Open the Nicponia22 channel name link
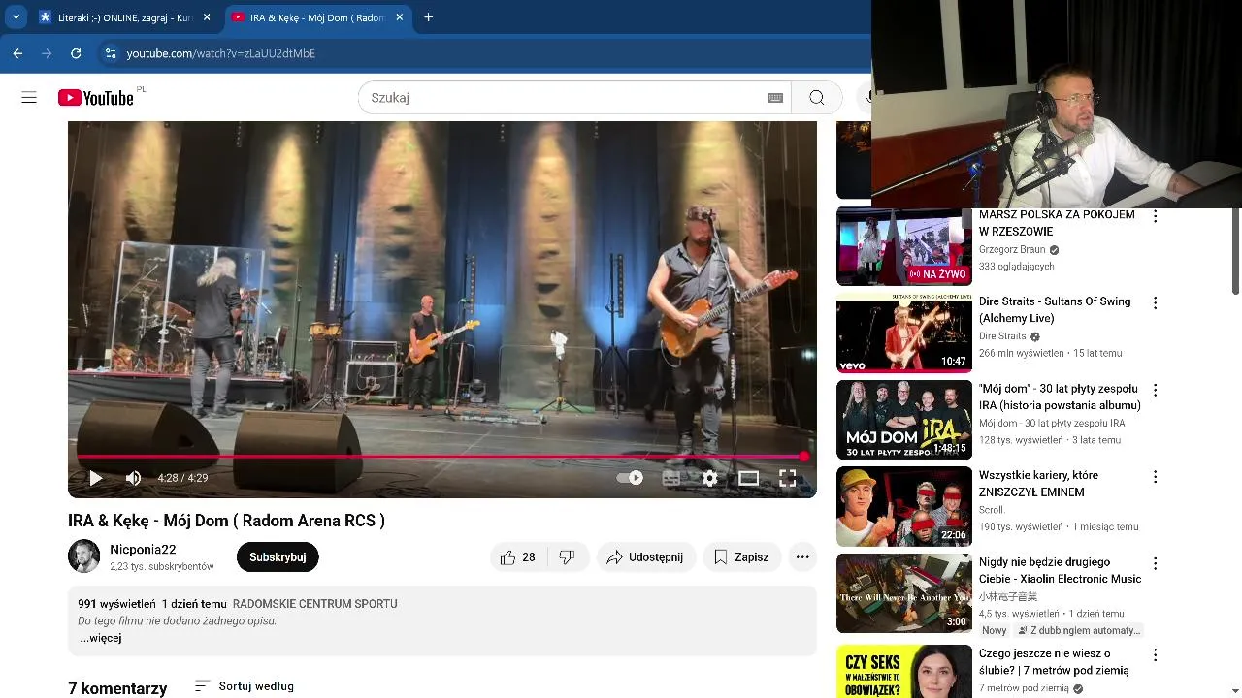Image resolution: width=1242 pixels, height=698 pixels. pyautogui.click(x=143, y=550)
